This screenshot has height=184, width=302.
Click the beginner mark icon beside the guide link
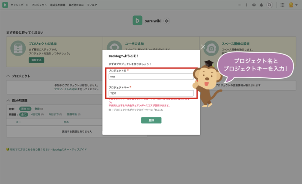[x=8, y=149]
